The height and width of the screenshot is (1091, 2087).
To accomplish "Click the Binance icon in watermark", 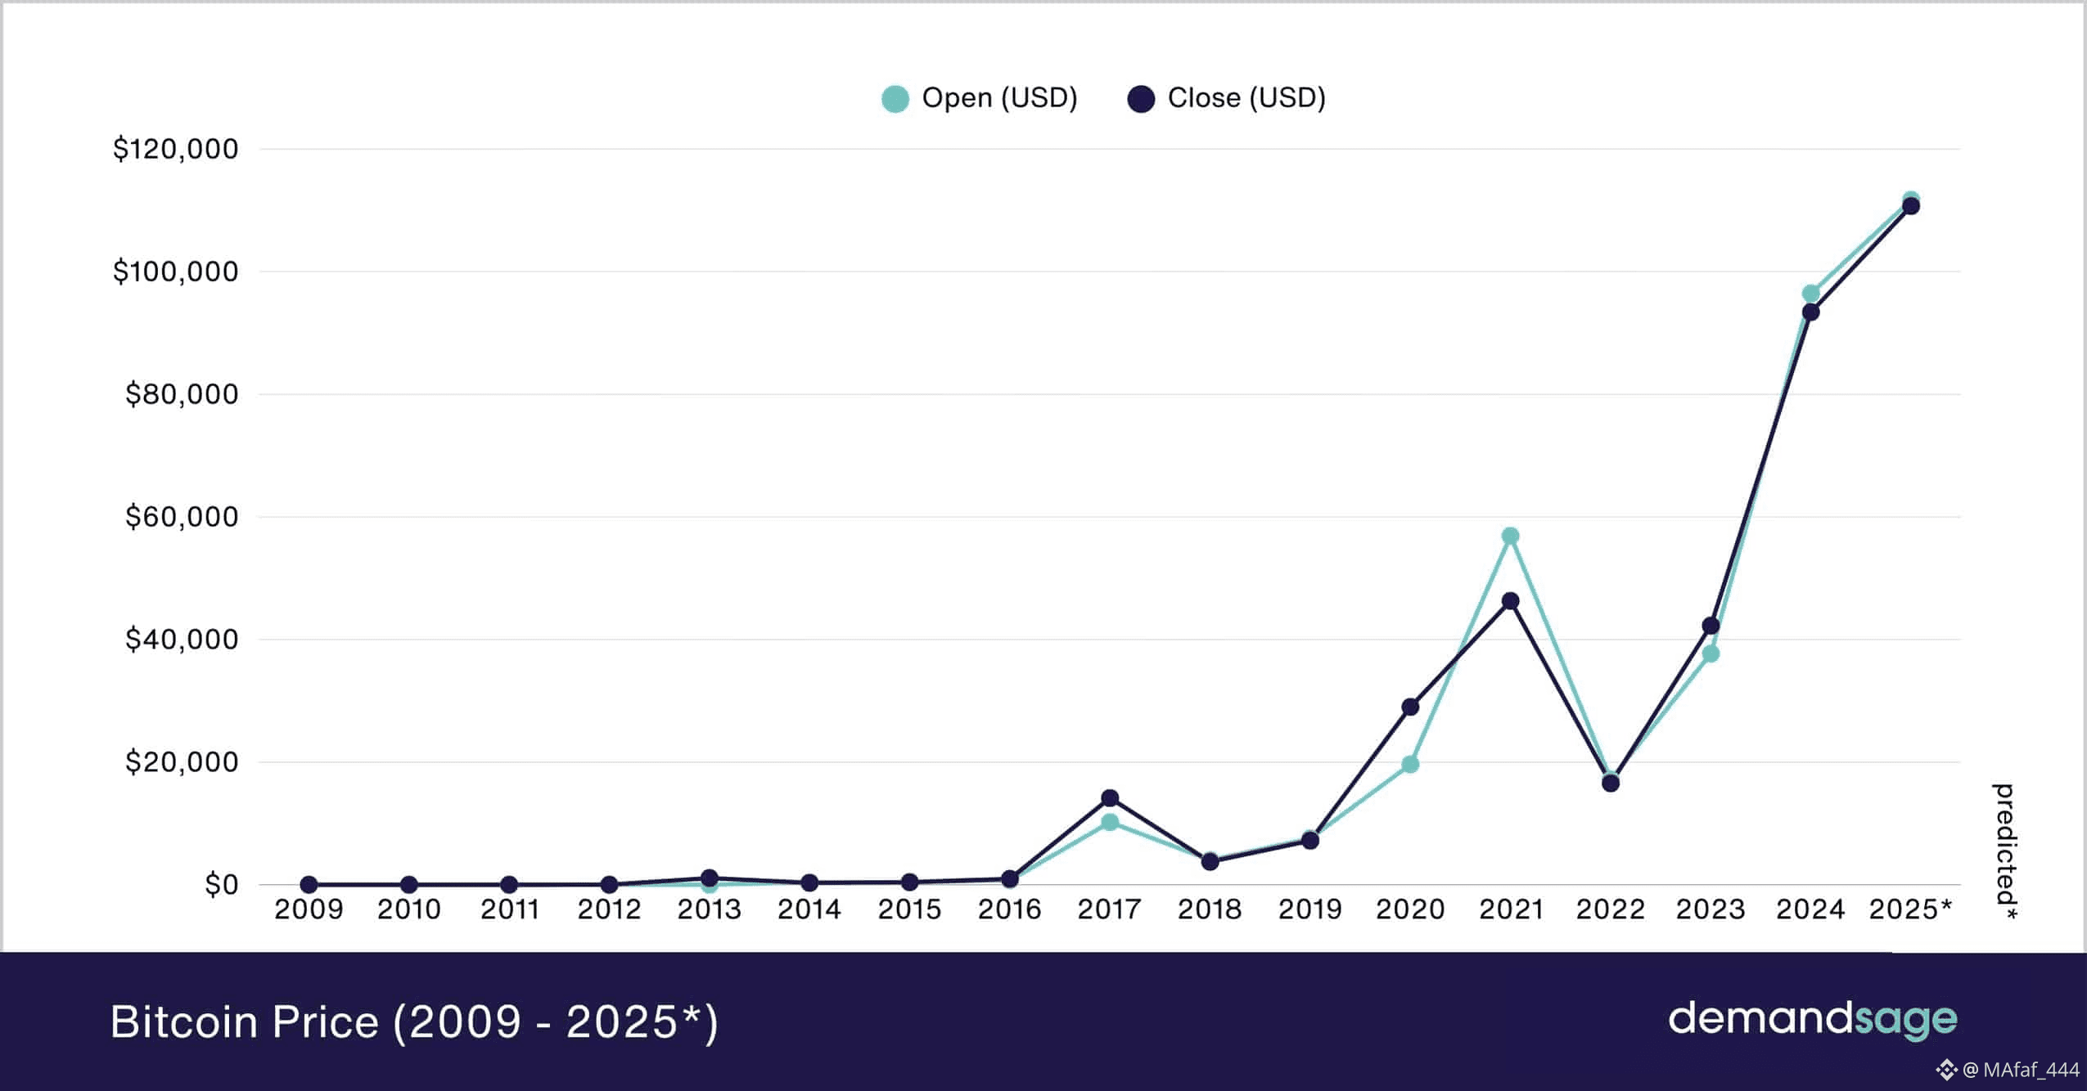I will [x=1946, y=1070].
